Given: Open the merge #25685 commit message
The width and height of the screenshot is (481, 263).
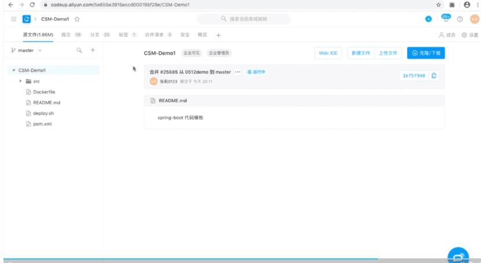Looking at the screenshot, I should (190, 72).
